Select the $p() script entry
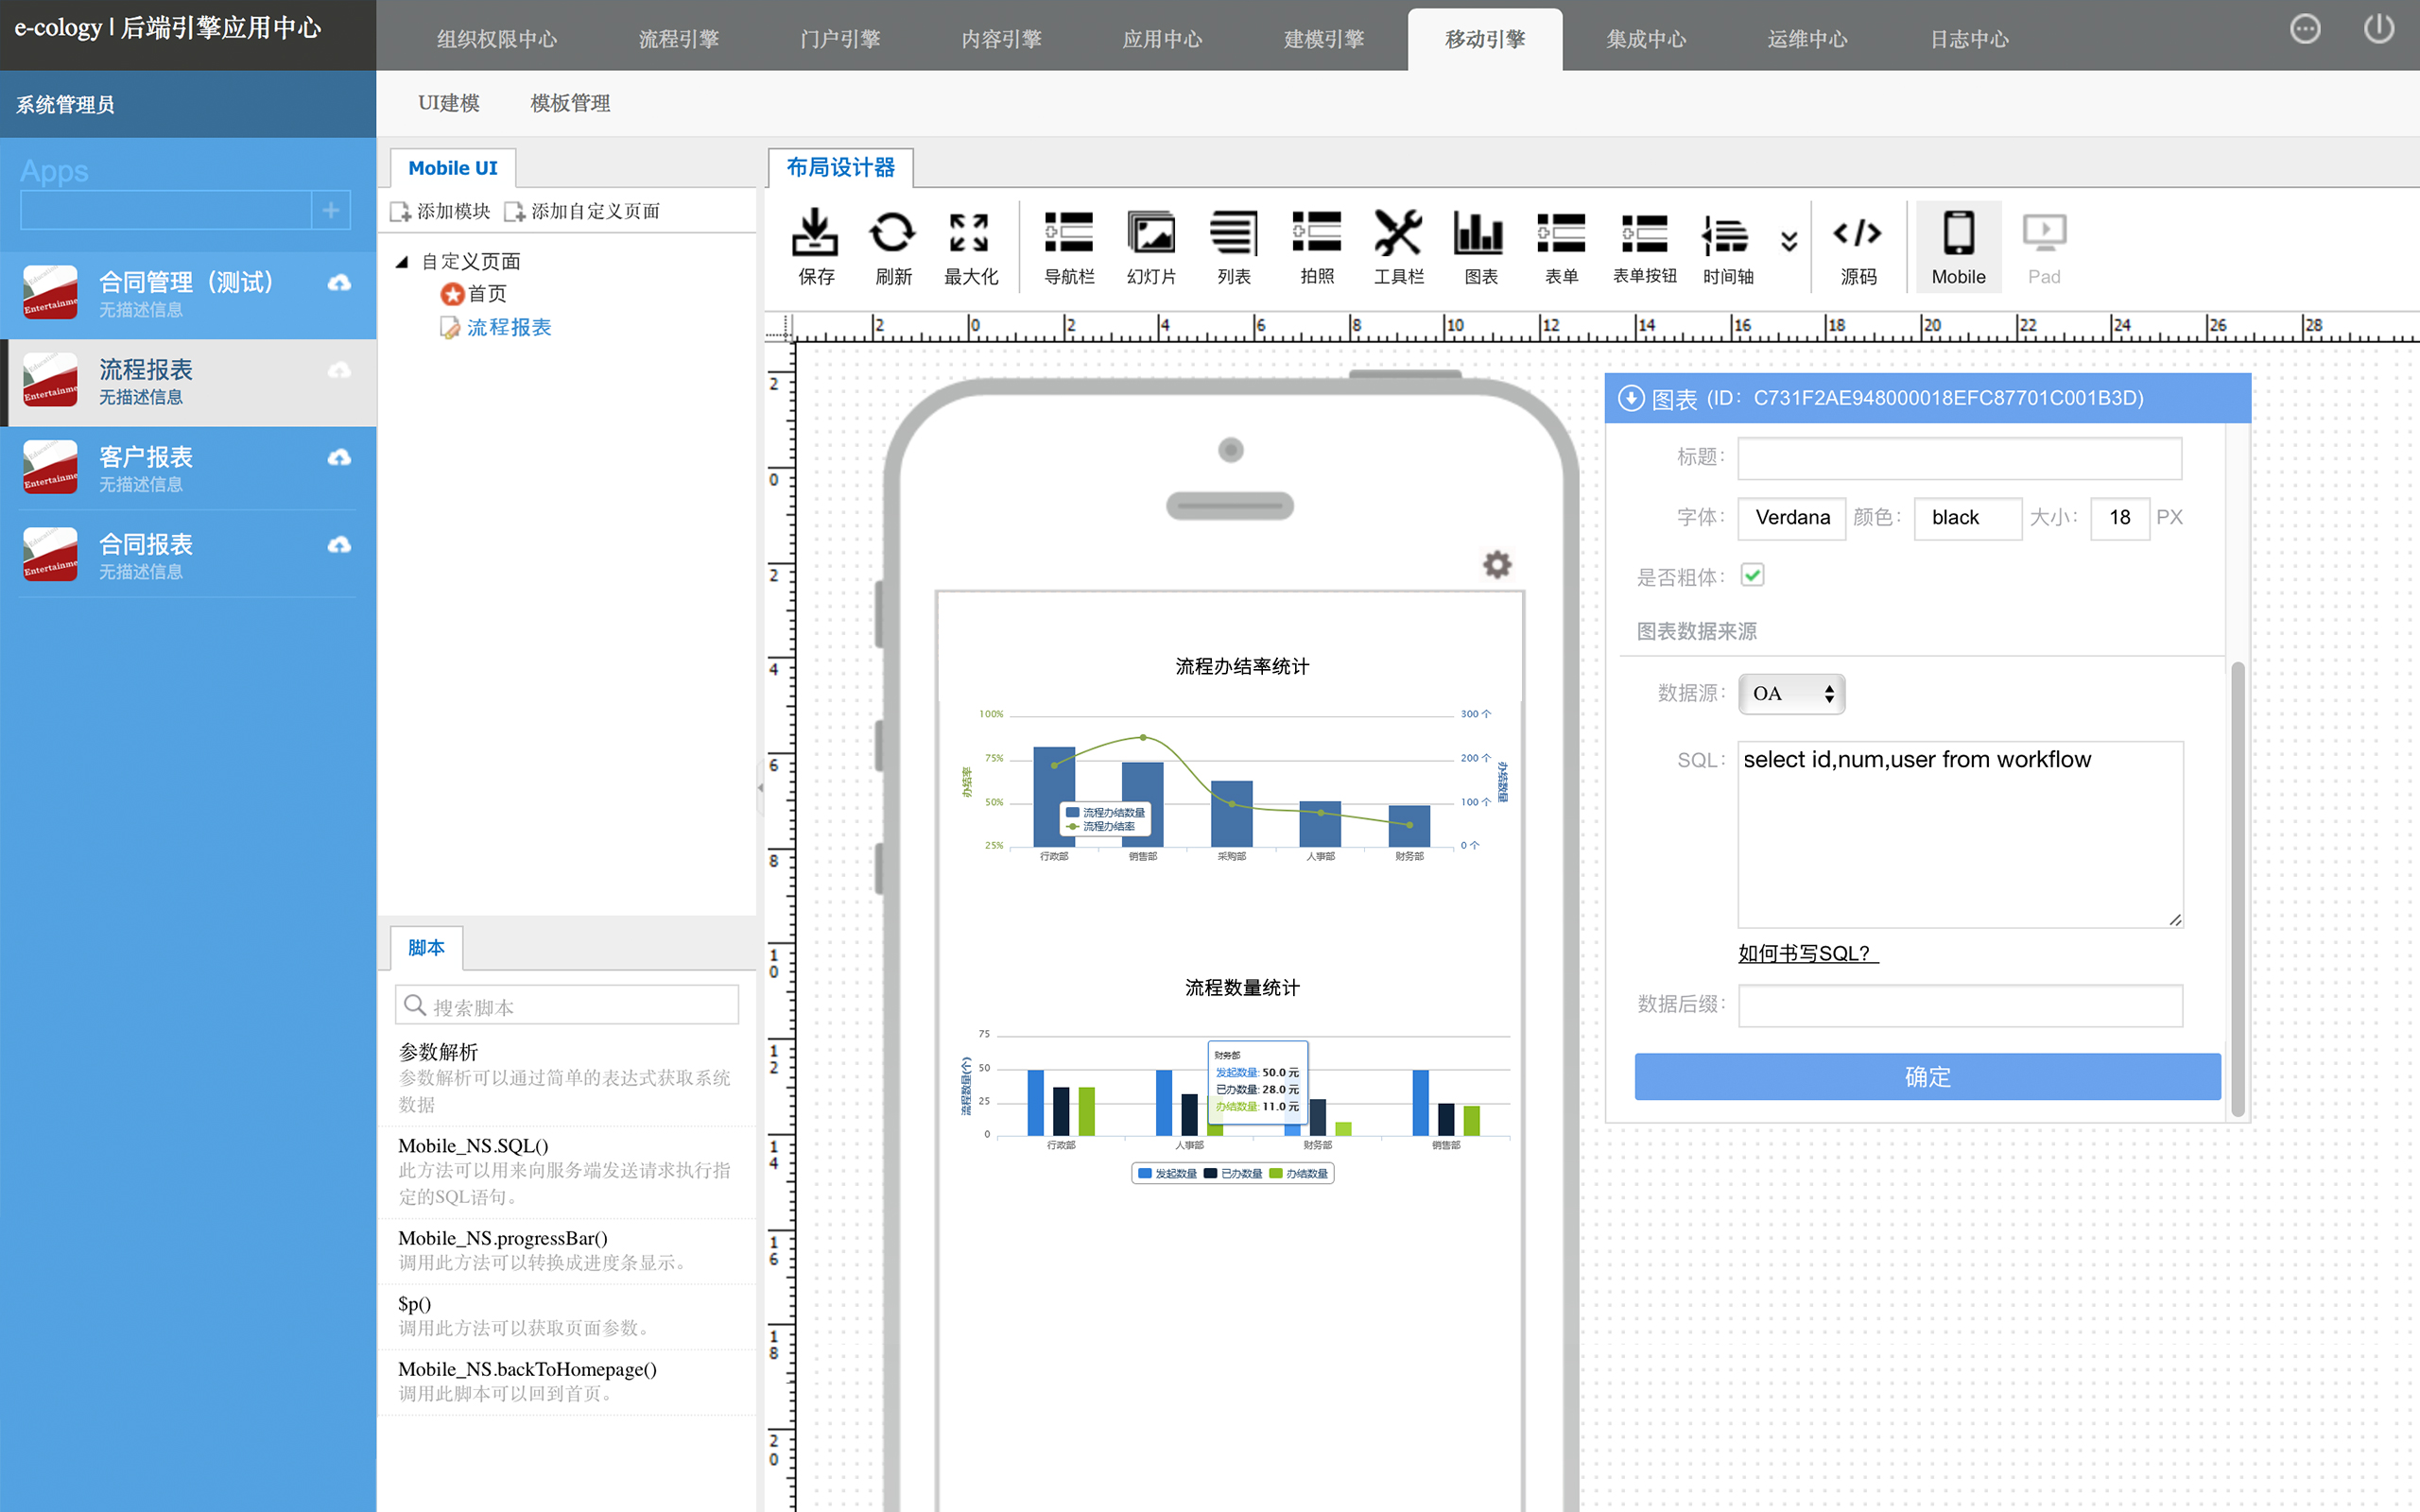Viewport: 2420px width, 1512px height. tap(566, 1316)
